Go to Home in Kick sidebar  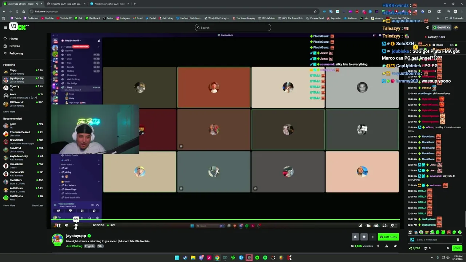(13, 39)
